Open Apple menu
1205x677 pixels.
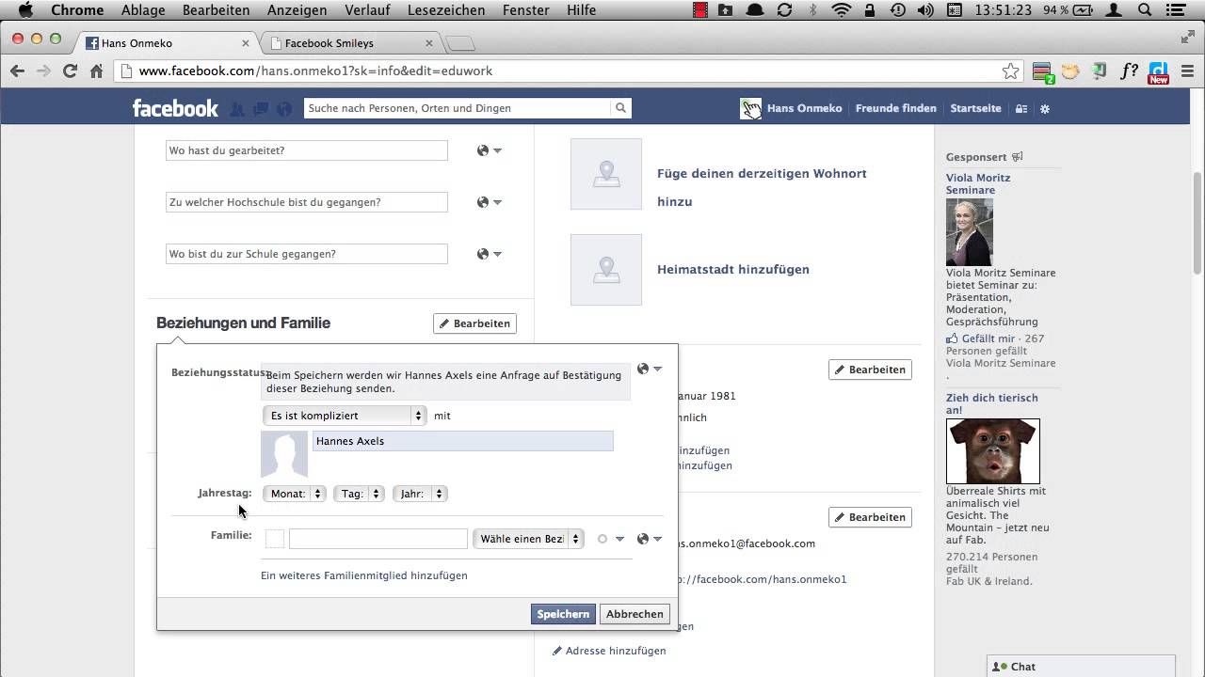pos(25,10)
